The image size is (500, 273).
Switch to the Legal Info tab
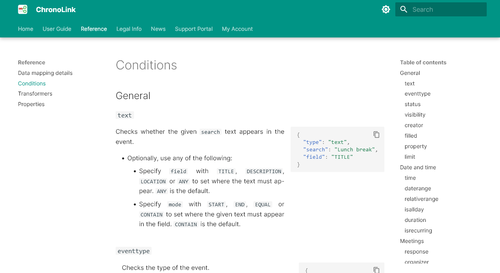tap(129, 29)
